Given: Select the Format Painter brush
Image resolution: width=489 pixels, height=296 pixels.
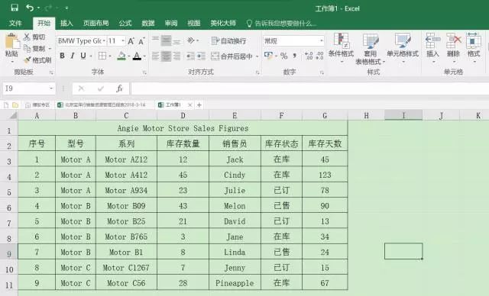Looking at the screenshot, I should pyautogui.click(x=28, y=60).
